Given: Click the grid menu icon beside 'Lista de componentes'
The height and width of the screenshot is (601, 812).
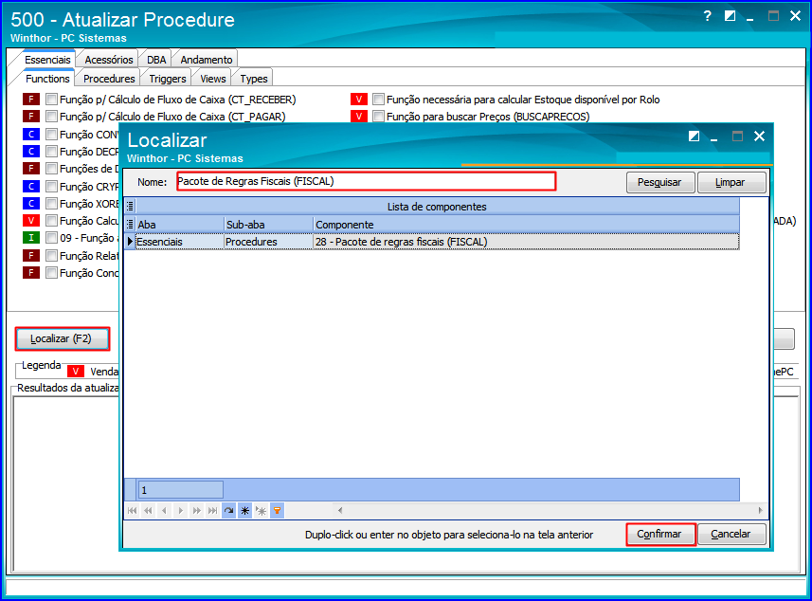Looking at the screenshot, I should [130, 207].
